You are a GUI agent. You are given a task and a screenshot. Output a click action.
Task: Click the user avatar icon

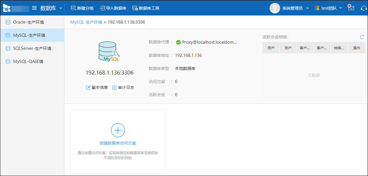pos(275,8)
